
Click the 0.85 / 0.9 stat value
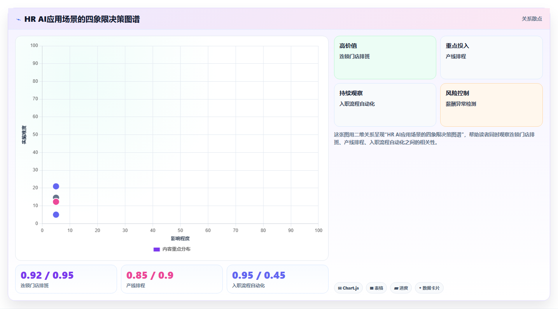[x=150, y=275]
